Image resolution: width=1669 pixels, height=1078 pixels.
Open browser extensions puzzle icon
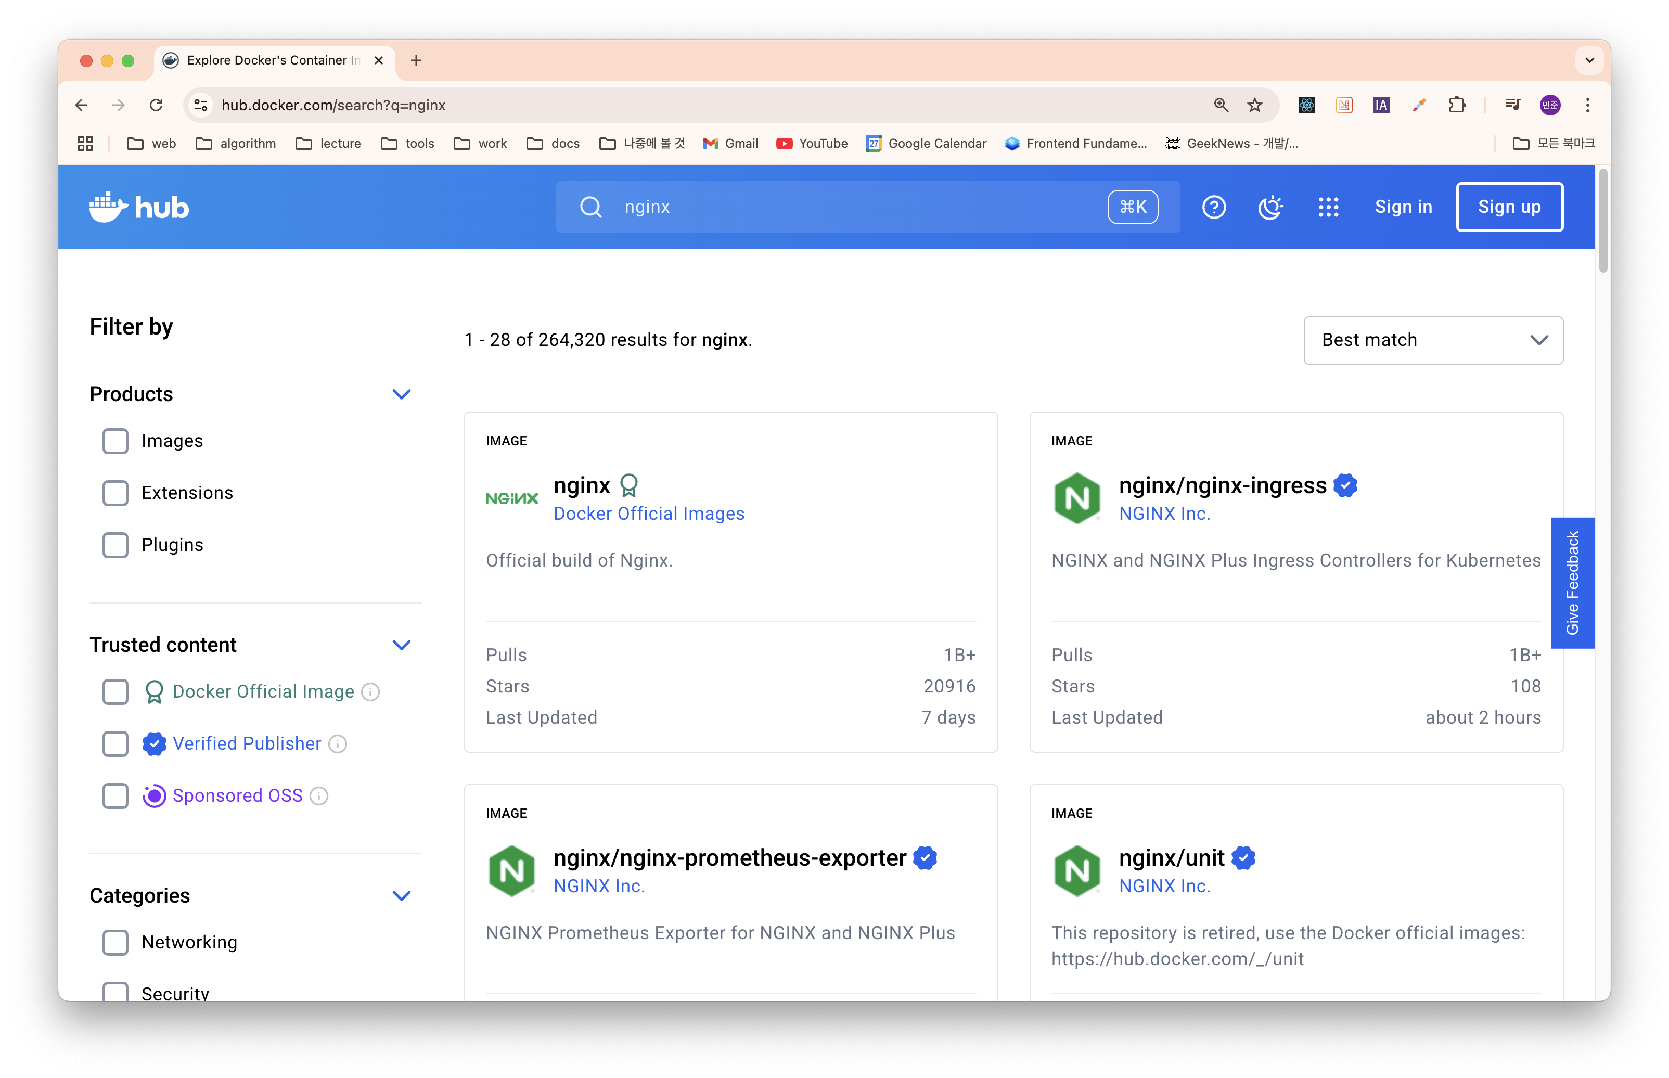tap(1456, 105)
